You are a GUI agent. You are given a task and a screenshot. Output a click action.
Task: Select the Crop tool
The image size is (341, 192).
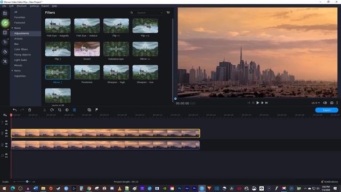pyautogui.click(x=60, y=110)
